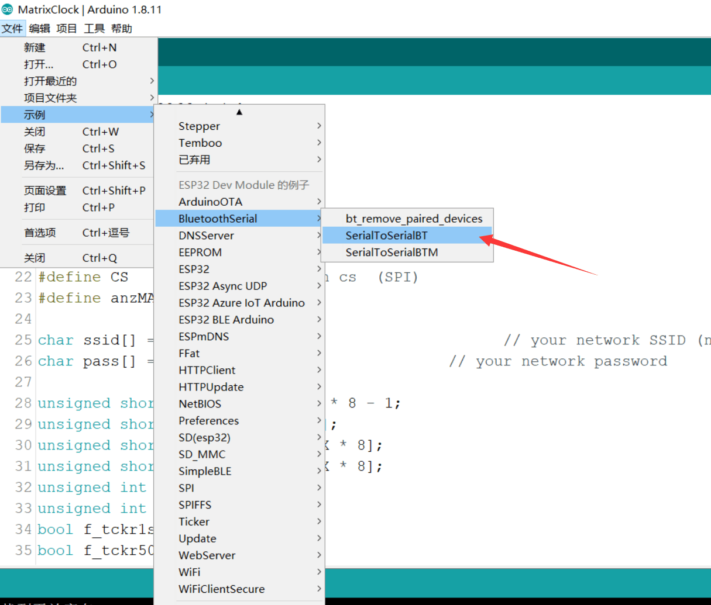The width and height of the screenshot is (711, 605).
Task: Expand HTTPClient examples
Action: pyautogui.click(x=239, y=370)
